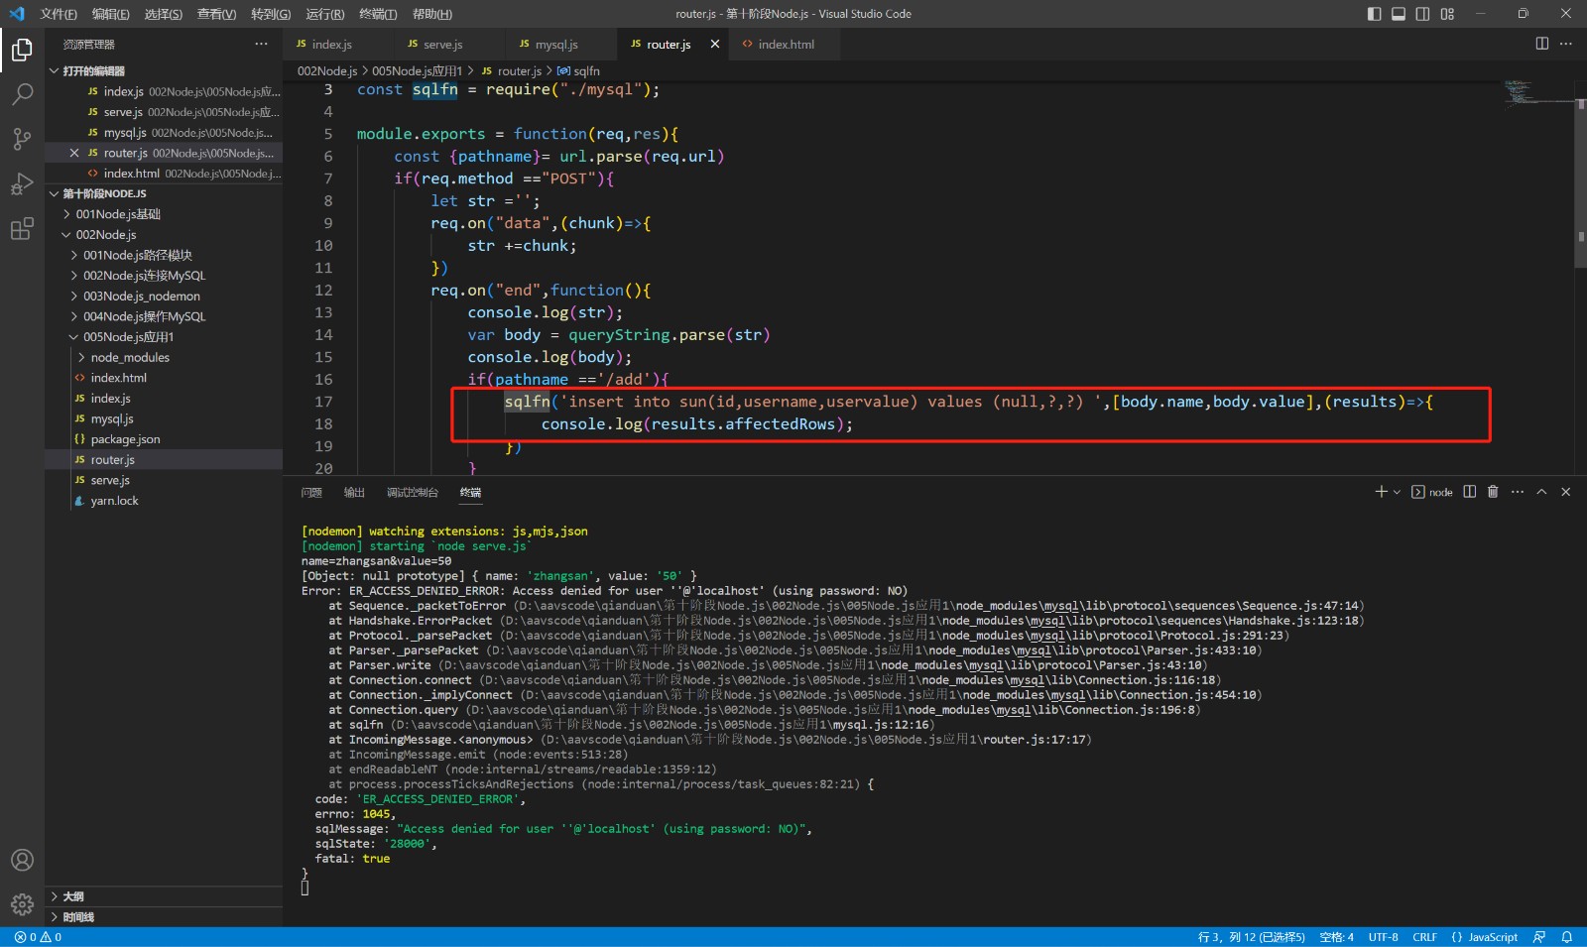Close the bottom terminal panel

pyautogui.click(x=1566, y=492)
